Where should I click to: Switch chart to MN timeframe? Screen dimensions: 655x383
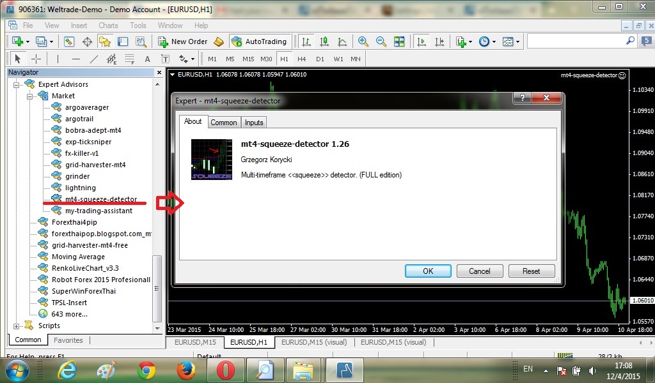(x=356, y=59)
